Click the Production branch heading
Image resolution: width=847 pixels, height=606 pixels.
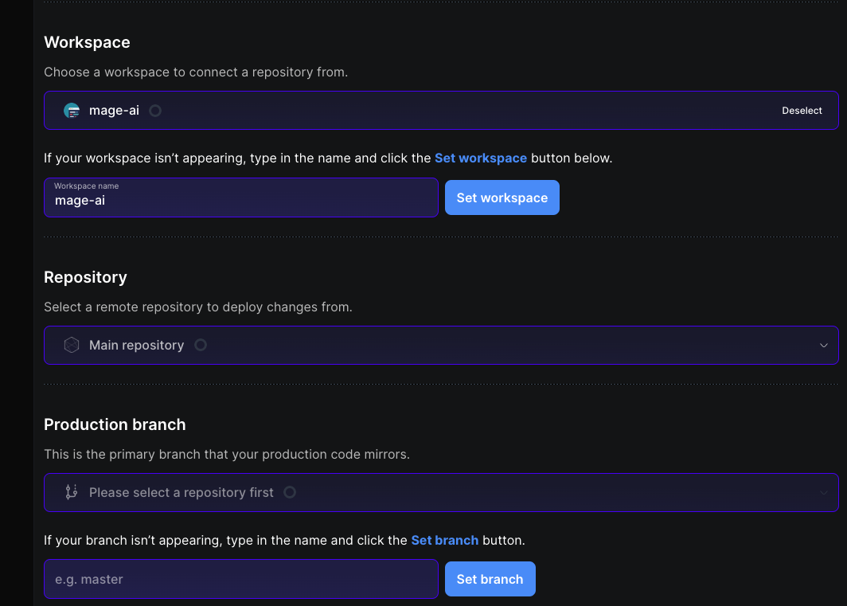point(115,424)
